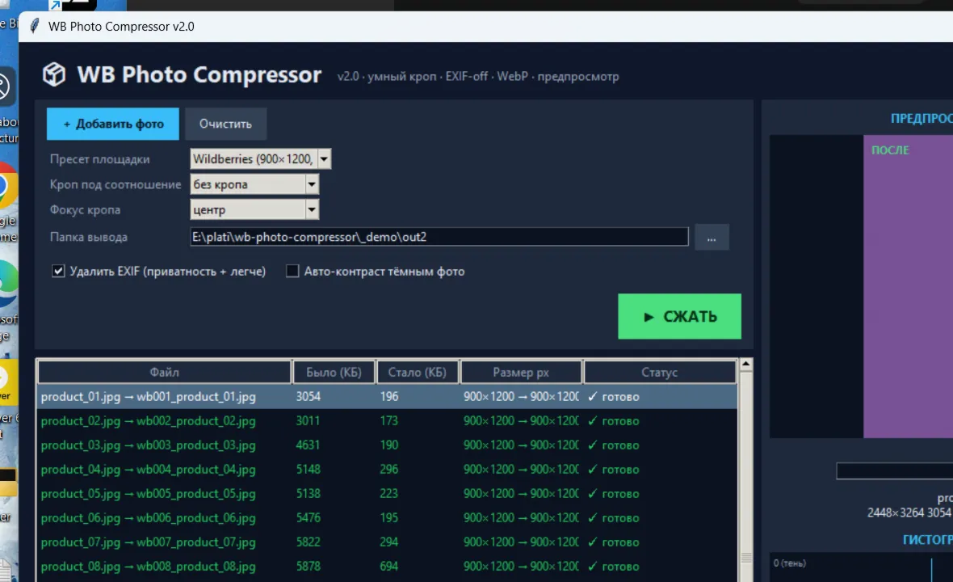953x582 pixels.
Task: Click the Было (КБ) column header
Action: click(x=334, y=372)
